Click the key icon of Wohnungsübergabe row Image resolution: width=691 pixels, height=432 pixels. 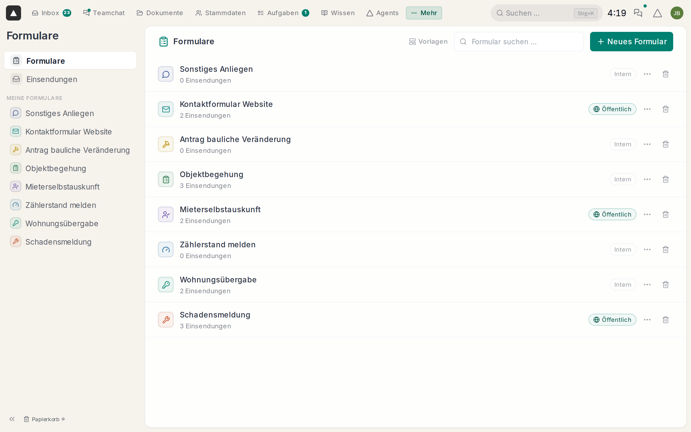coord(166,285)
